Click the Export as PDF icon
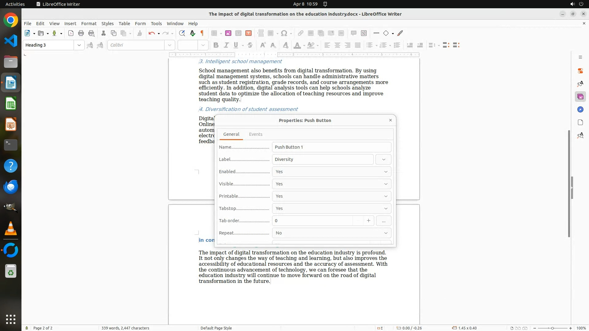Screen dimensions: 589x331 point(71,33)
